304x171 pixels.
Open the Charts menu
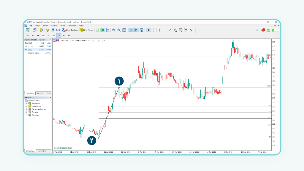coord(54,26)
